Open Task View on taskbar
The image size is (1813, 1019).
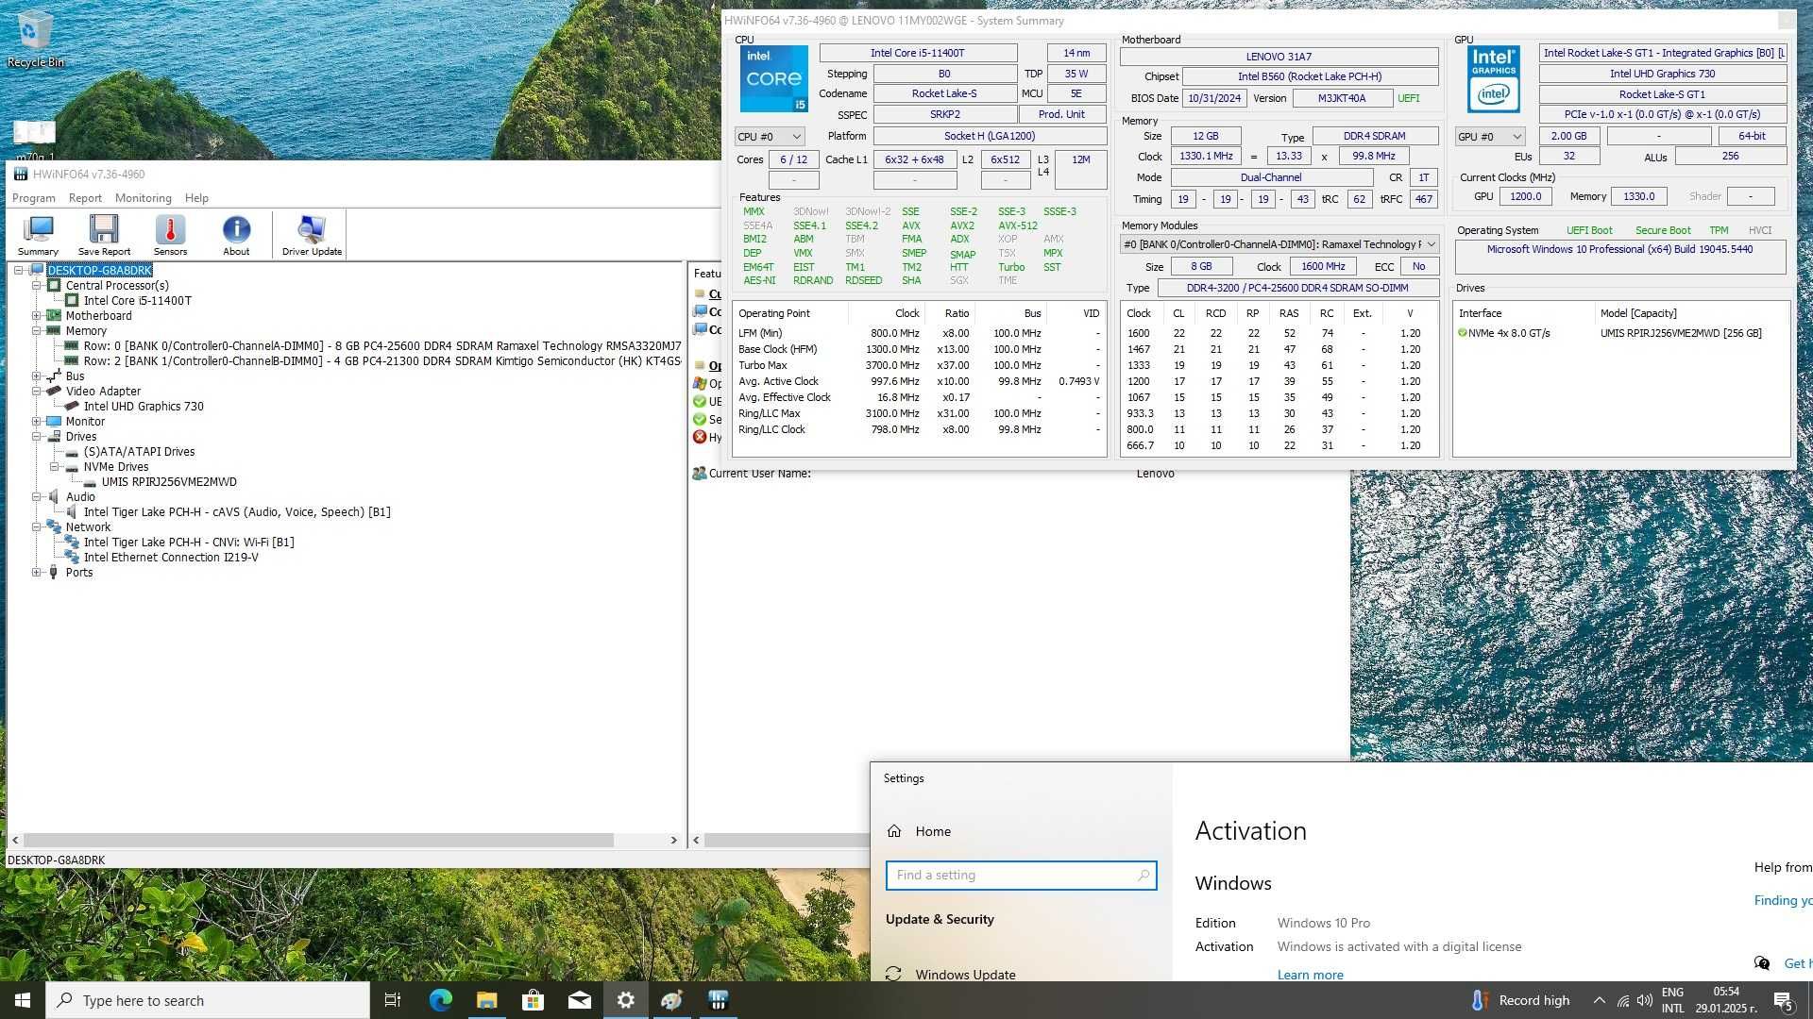[x=393, y=1000]
